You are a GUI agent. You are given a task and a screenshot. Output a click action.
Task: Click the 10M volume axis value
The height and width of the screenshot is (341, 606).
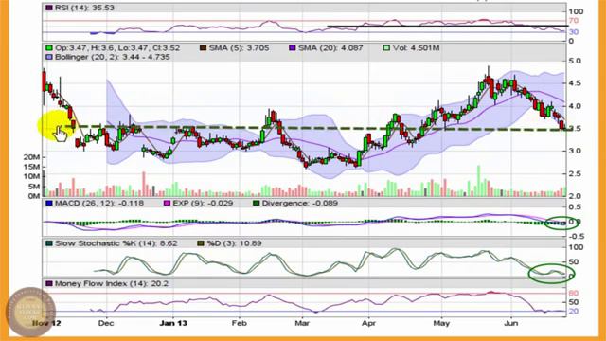[x=31, y=176]
